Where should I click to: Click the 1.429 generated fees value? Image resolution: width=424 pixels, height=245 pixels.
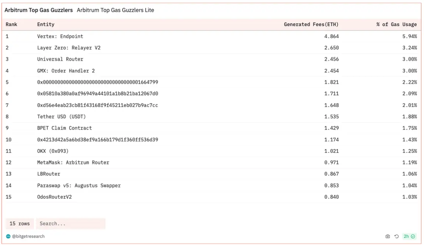[332, 128]
